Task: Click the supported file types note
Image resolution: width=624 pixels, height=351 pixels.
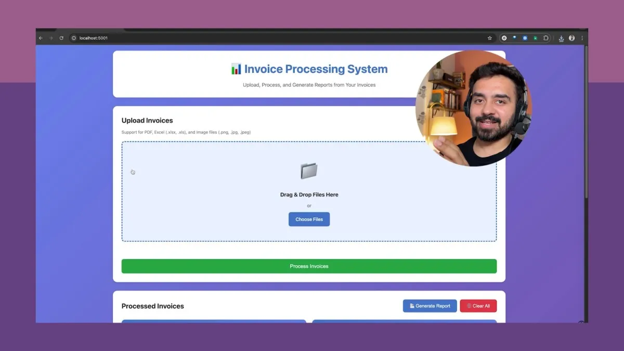Action: pos(186,132)
